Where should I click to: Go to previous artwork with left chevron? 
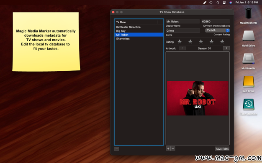pyautogui.click(x=182, y=48)
